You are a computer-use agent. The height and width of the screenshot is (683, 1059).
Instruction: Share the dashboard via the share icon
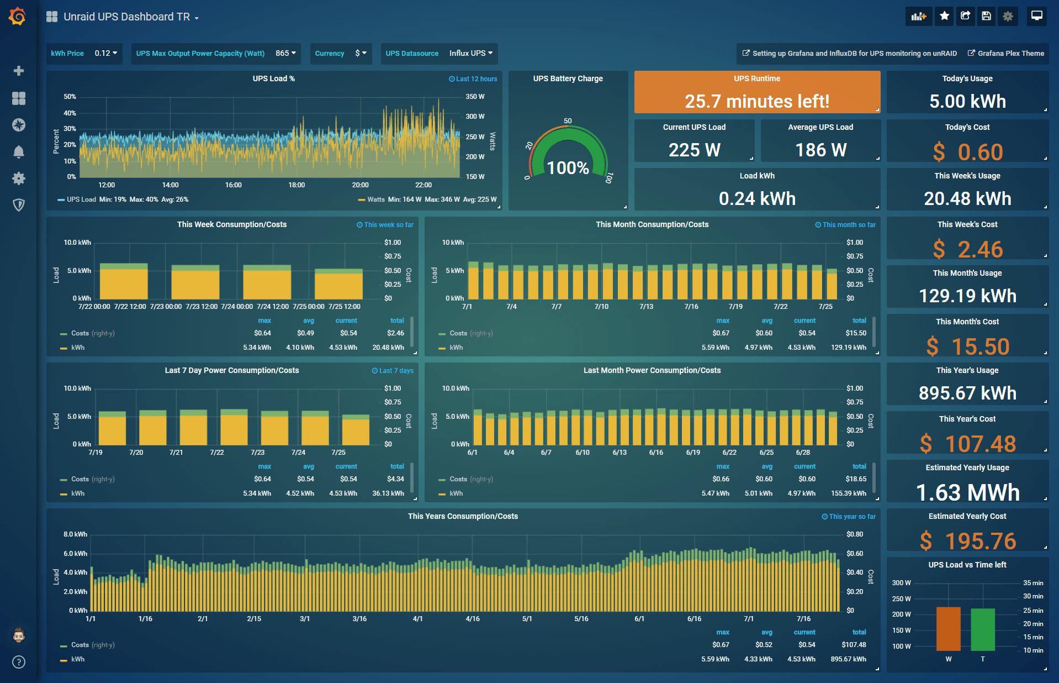coord(965,16)
